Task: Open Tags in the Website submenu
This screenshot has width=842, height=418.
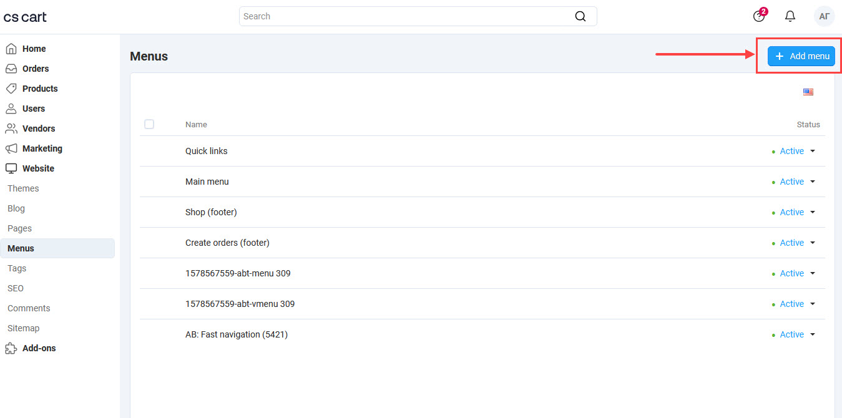Action: 17,268
